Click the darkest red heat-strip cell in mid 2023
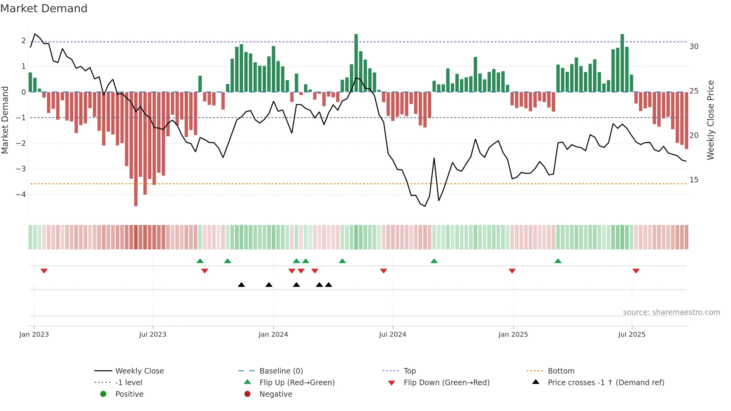The height and width of the screenshot is (411, 731). (136, 237)
